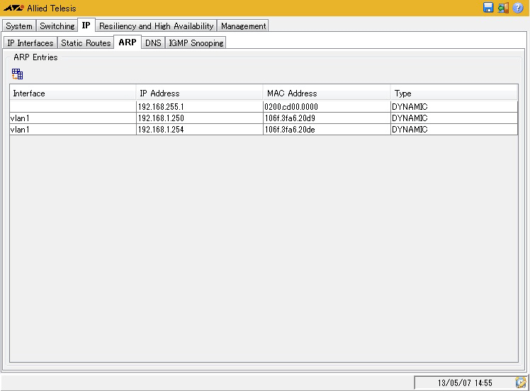
Task: Open the IP Interfaces sub-tab
Action: coord(30,43)
